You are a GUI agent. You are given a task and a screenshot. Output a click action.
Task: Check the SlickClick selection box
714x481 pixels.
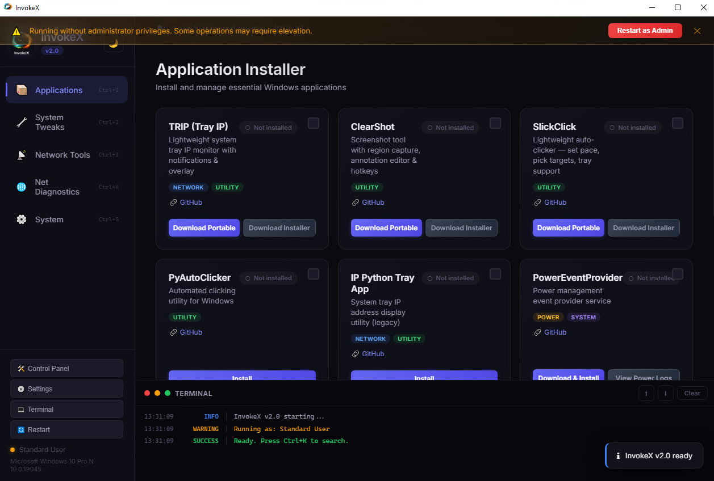tap(678, 123)
